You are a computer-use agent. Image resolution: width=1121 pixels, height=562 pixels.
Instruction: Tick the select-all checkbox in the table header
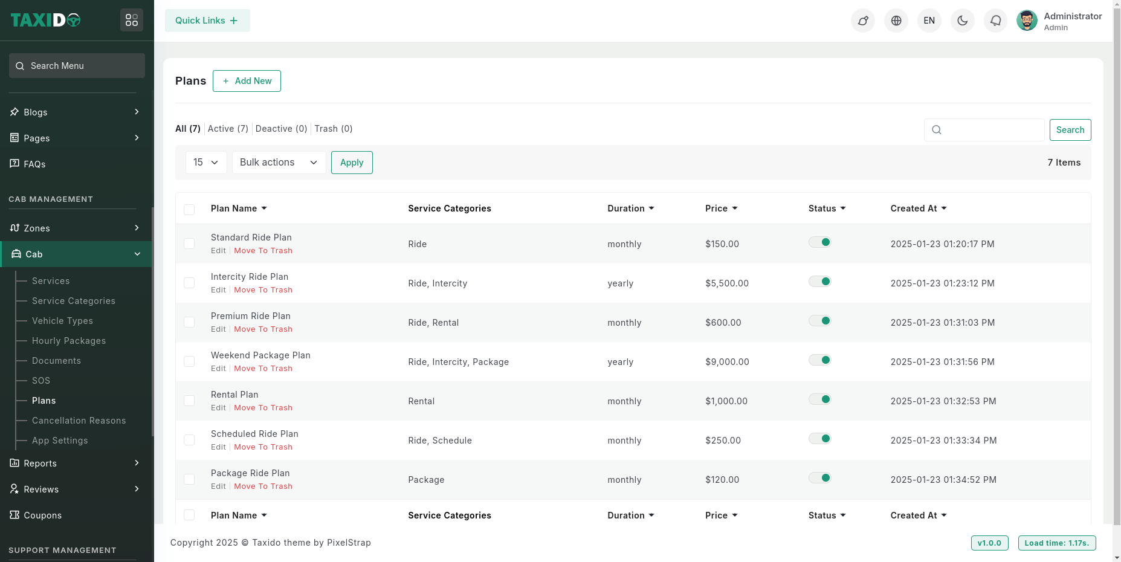[x=189, y=209]
